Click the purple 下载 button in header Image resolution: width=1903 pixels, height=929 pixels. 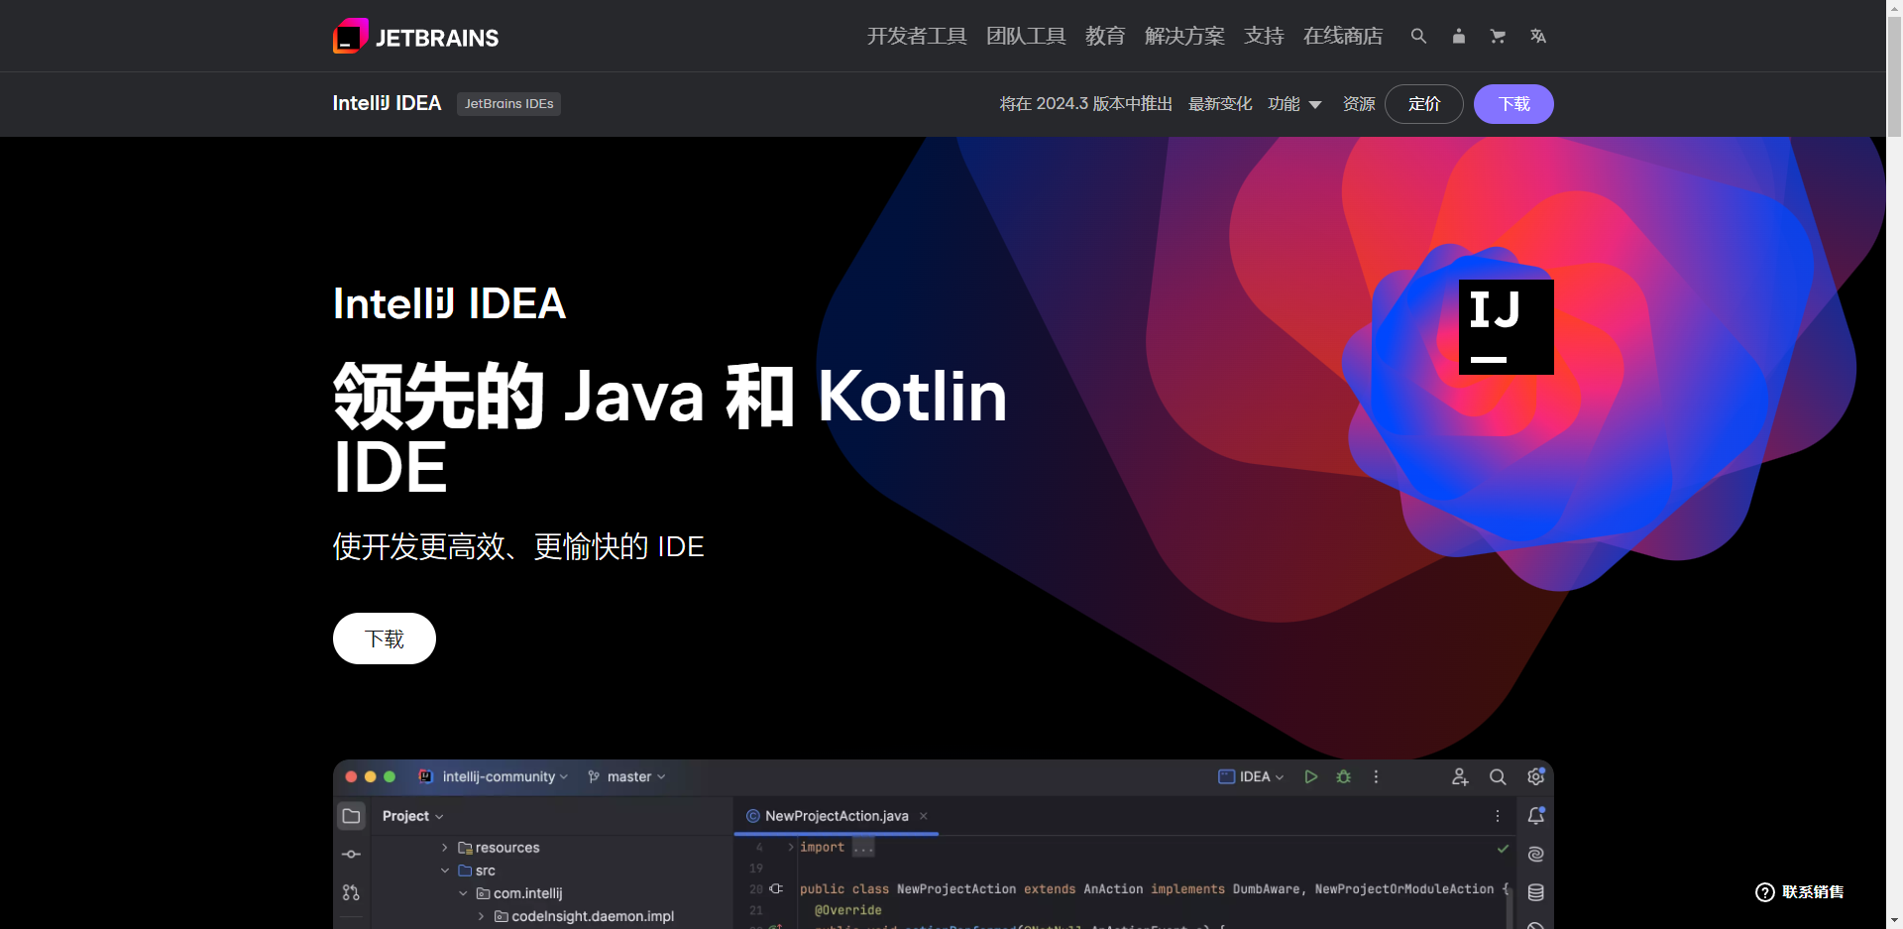point(1513,104)
